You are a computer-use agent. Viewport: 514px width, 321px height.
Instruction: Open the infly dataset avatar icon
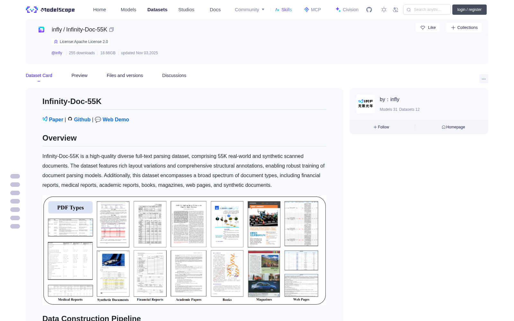[41, 30]
